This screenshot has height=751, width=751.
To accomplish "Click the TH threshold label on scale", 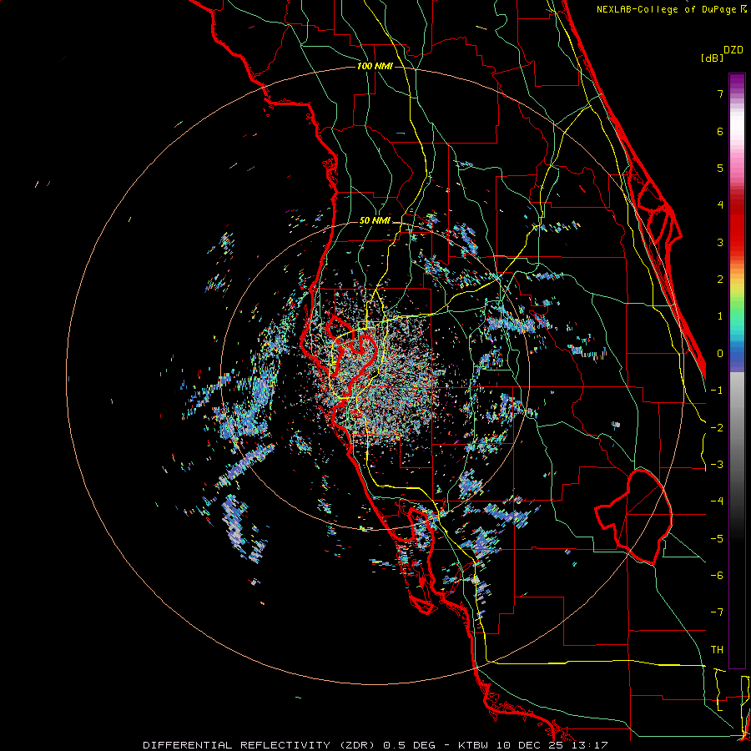I will [717, 650].
